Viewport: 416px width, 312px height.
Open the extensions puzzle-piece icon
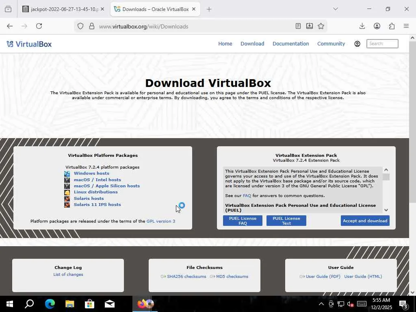392,26
